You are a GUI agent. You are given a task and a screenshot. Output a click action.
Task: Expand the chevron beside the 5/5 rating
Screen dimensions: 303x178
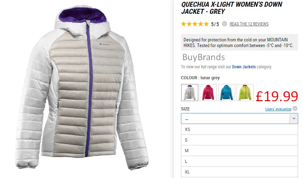pyautogui.click(x=224, y=24)
